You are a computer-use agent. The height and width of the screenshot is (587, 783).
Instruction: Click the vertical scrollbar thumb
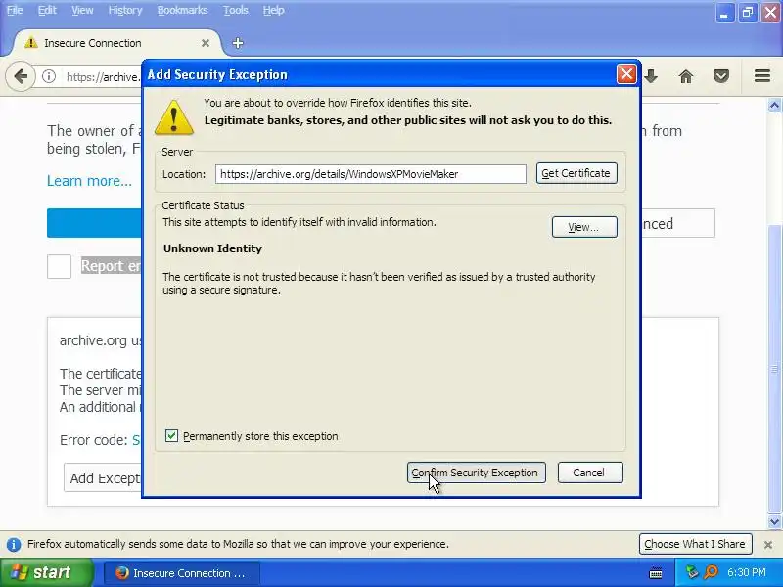[774, 369]
